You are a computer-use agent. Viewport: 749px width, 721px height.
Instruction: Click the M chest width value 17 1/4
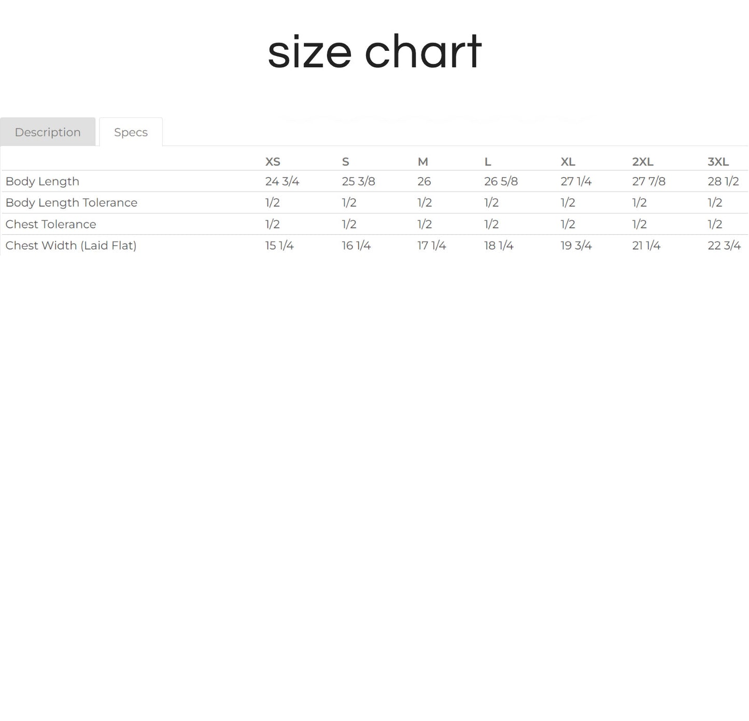432,246
